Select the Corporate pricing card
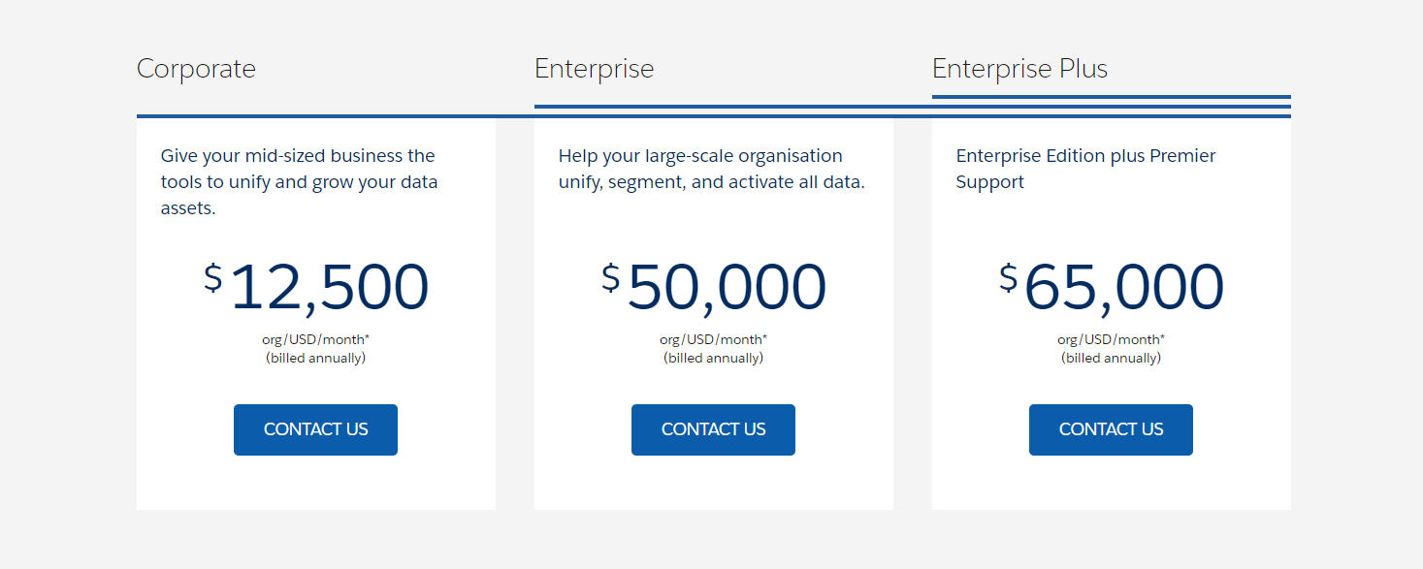1423x569 pixels. [x=315, y=310]
